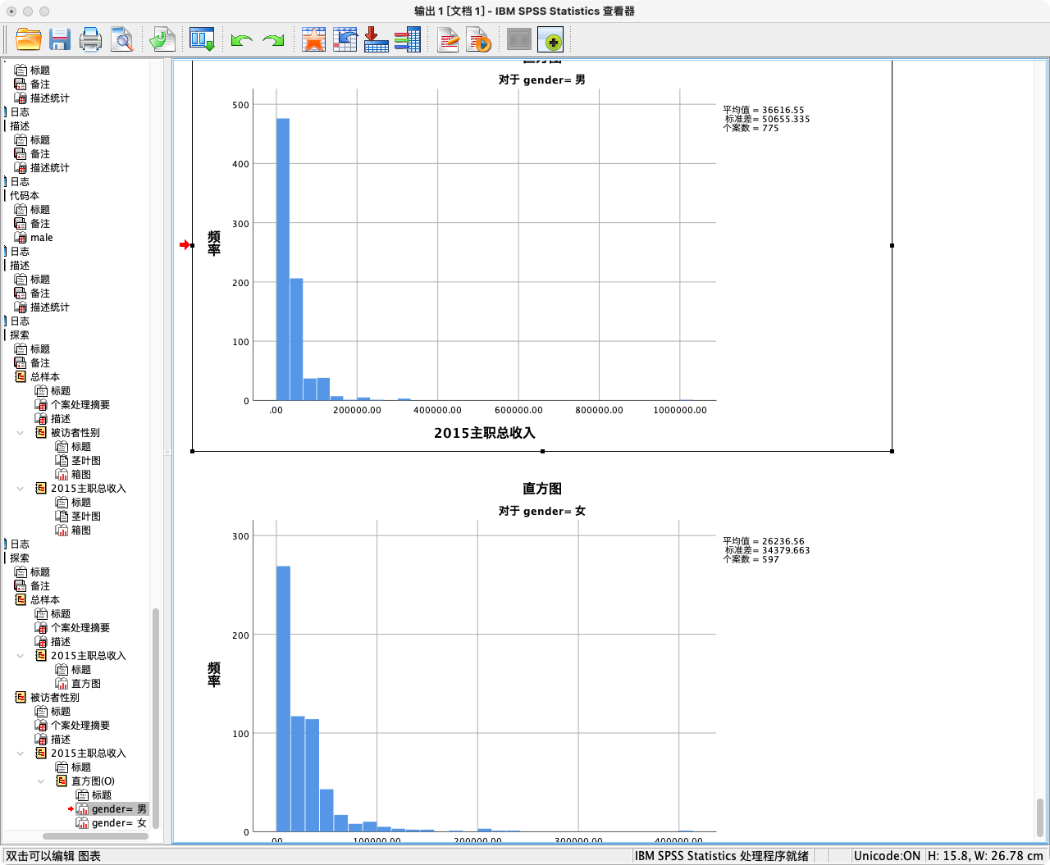Click the Export output icon
The height and width of the screenshot is (865, 1050).
tap(162, 39)
